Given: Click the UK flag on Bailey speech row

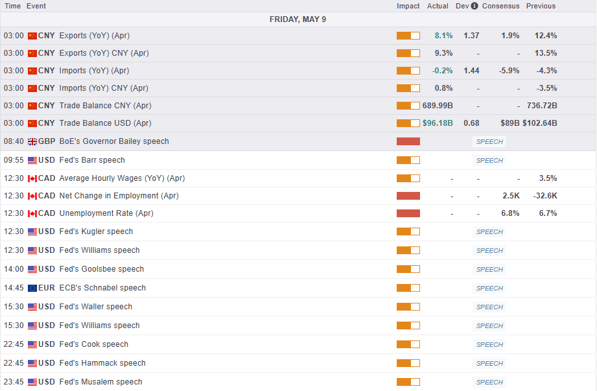Looking at the screenshot, I should (x=32, y=141).
